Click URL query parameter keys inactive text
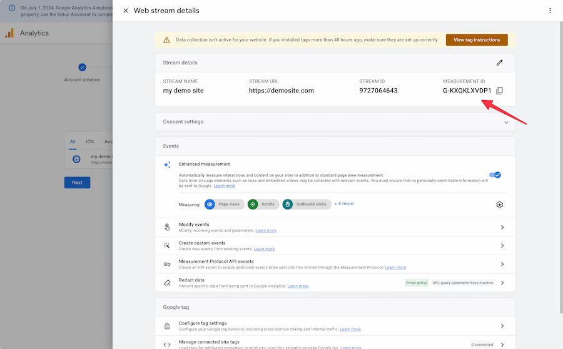Image resolution: width=563 pixels, height=349 pixels. 462,283
